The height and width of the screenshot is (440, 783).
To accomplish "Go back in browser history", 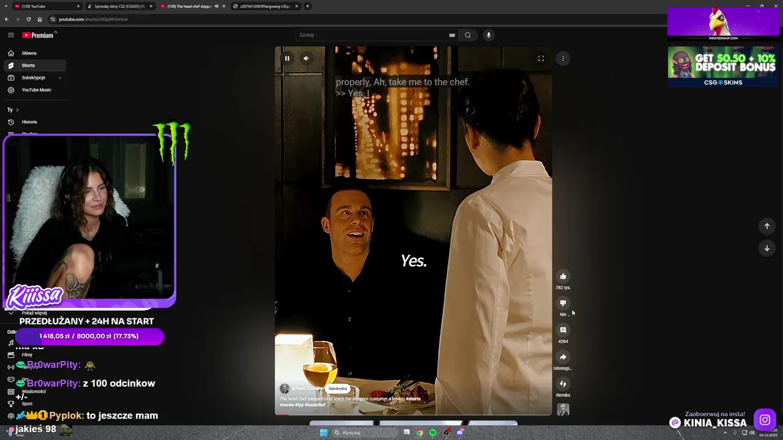I will click(7, 19).
